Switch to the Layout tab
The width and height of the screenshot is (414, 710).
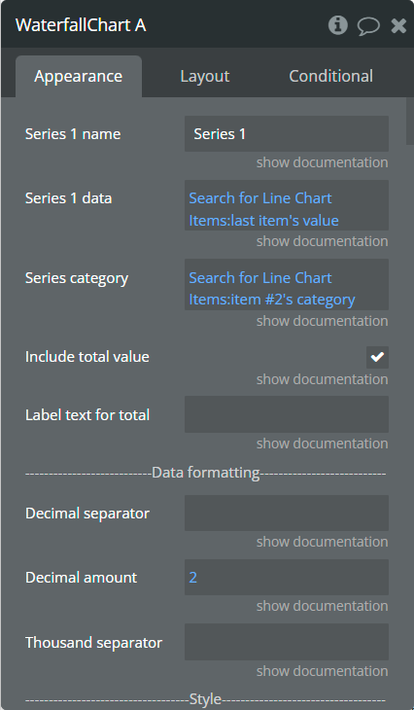click(x=204, y=76)
